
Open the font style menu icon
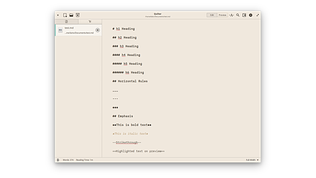pos(232,15)
